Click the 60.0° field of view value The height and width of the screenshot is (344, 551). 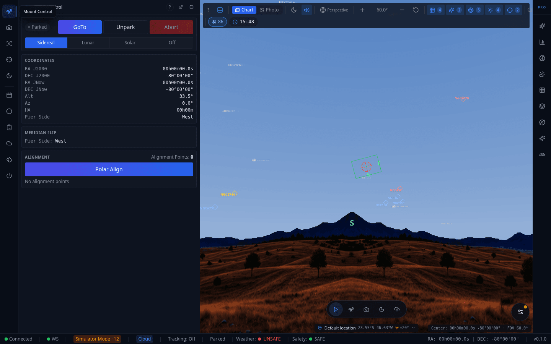[x=382, y=10]
